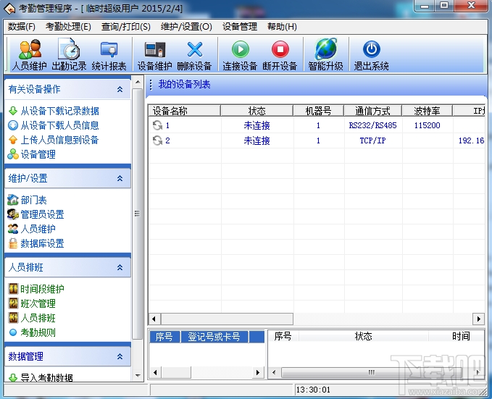492x399 pixels.
Task: Open 设备维护 toolbar icon
Action: click(154, 54)
